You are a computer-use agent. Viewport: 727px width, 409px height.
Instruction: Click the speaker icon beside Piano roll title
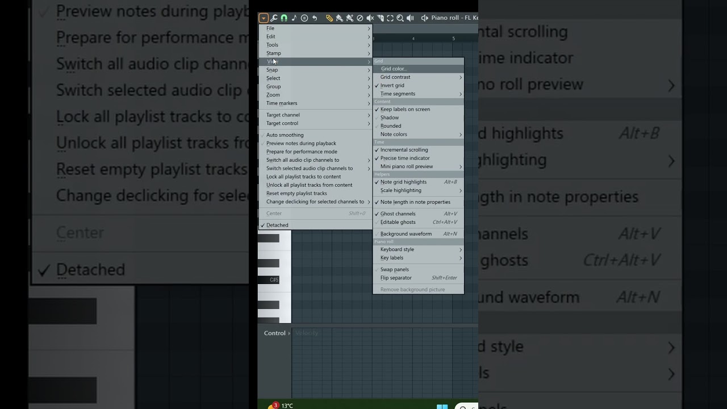[x=424, y=18]
